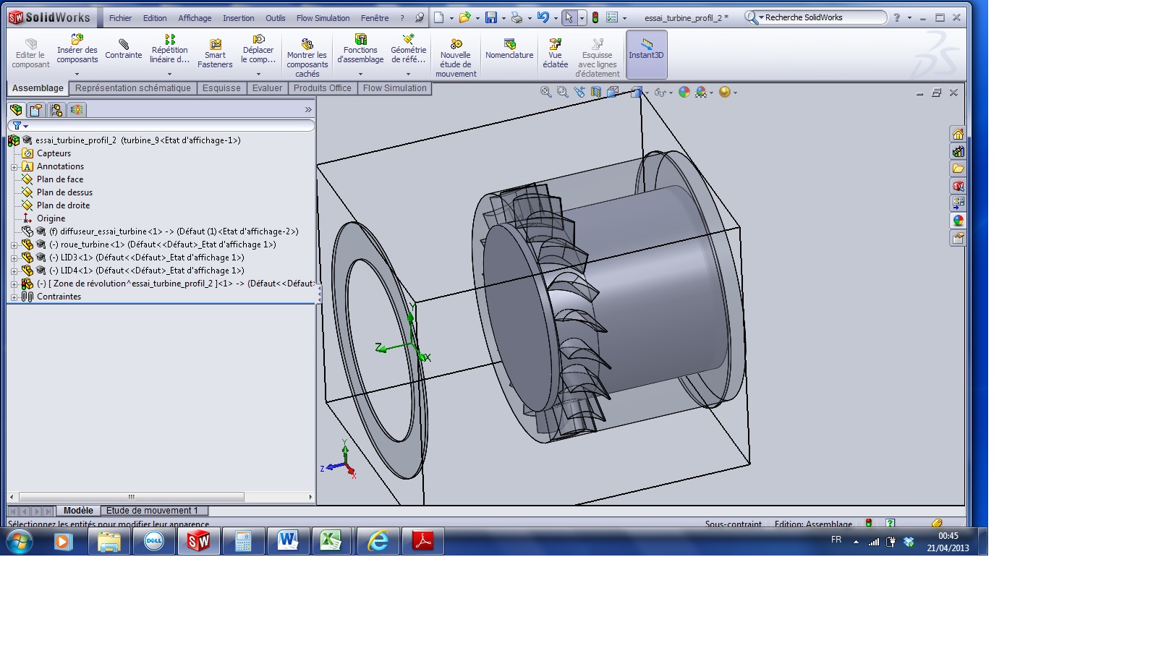Click the Windows Start button
Viewport: 1156px width, 651px height.
tap(20, 541)
